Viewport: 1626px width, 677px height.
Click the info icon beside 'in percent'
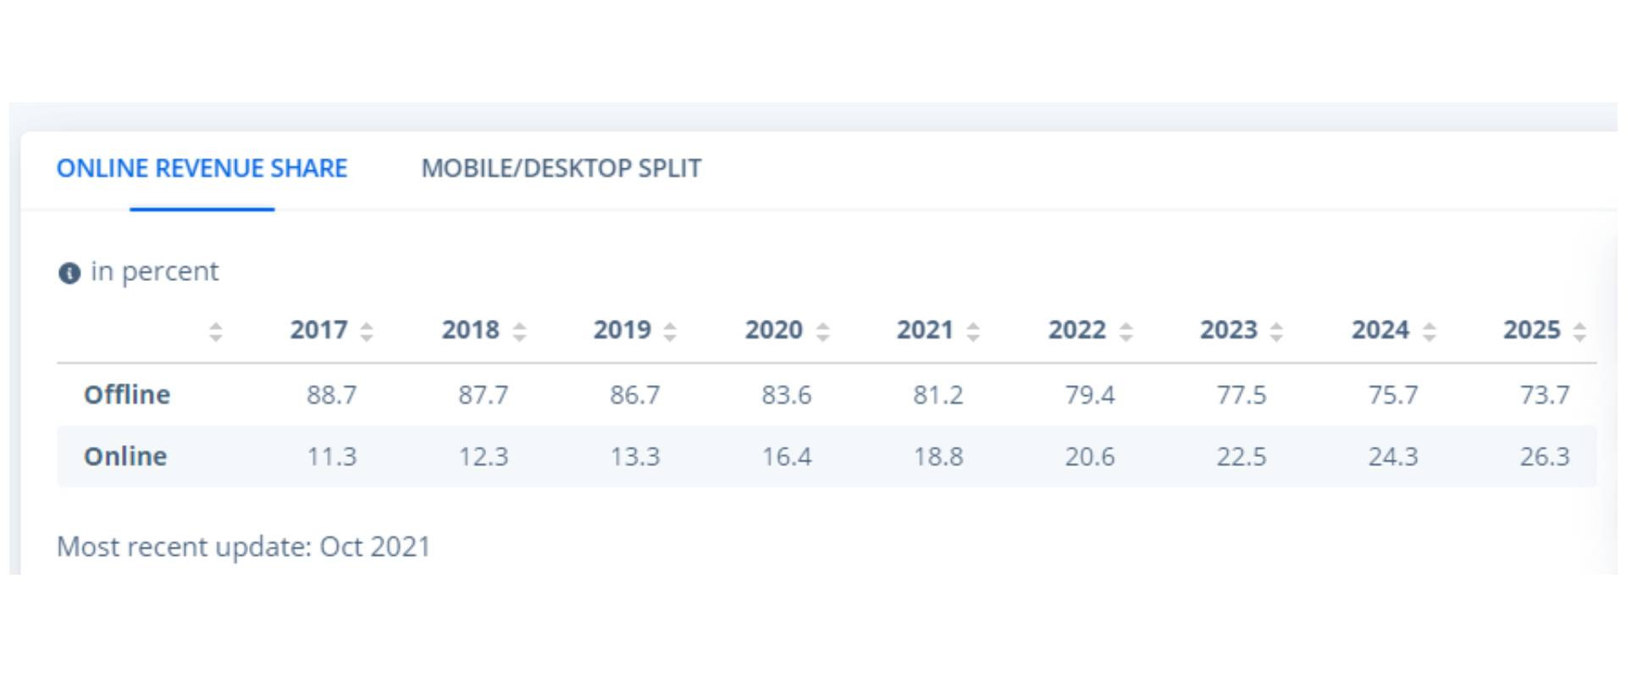click(x=69, y=273)
